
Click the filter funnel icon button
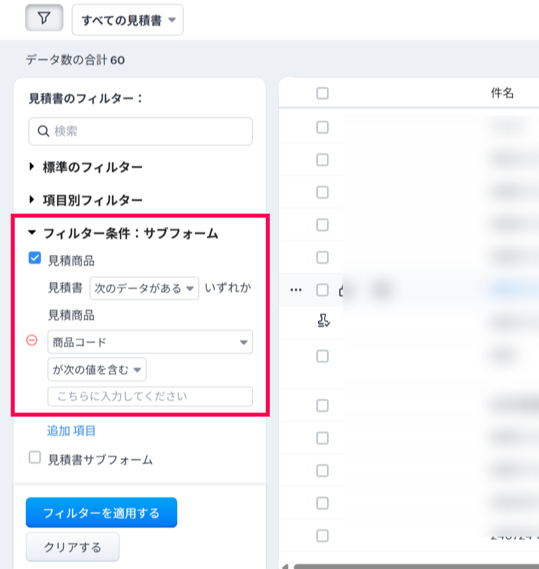[x=43, y=19]
